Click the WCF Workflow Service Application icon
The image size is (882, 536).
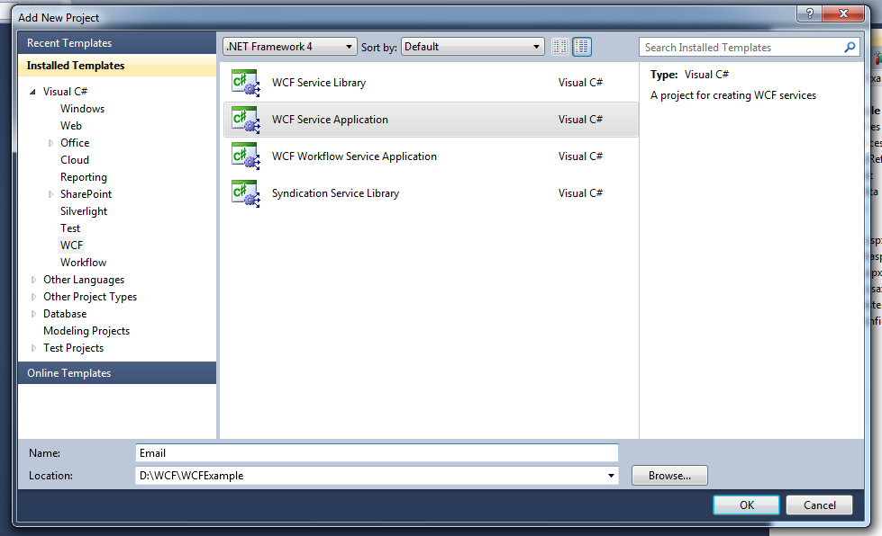click(245, 156)
